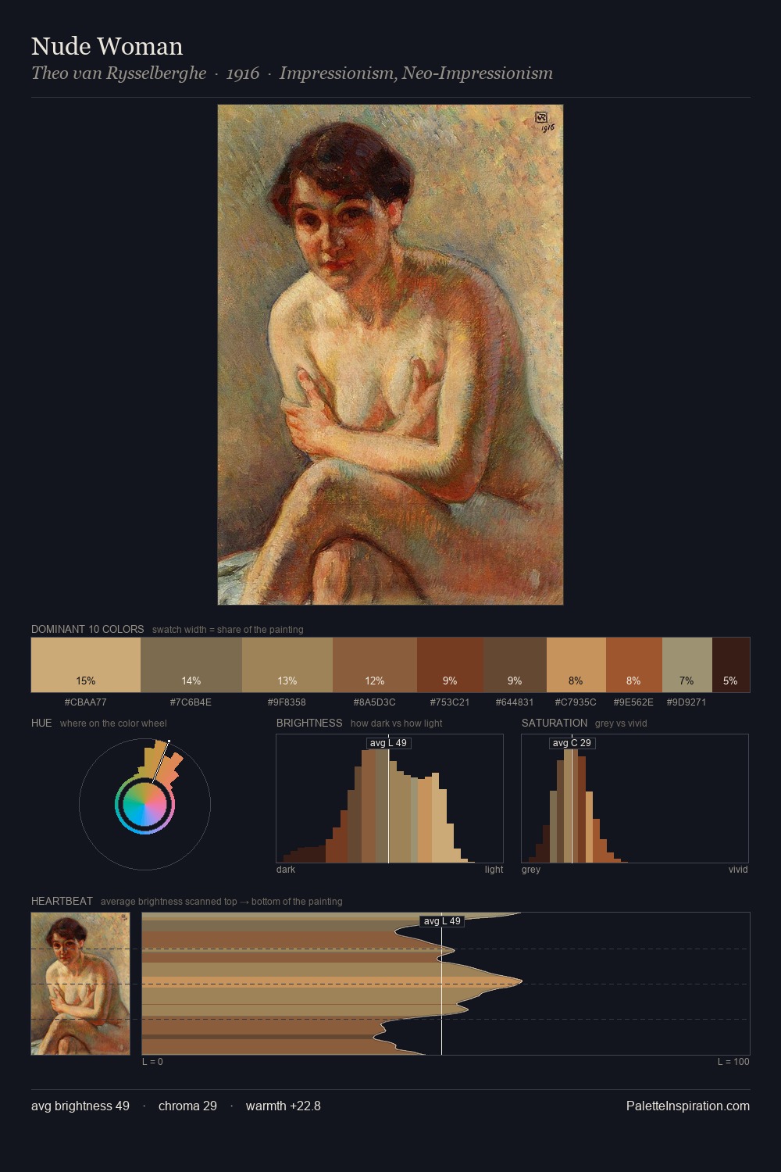The height and width of the screenshot is (1172, 781).
Task: Select the 14% swatch #7C6B4E
Action: tap(191, 665)
